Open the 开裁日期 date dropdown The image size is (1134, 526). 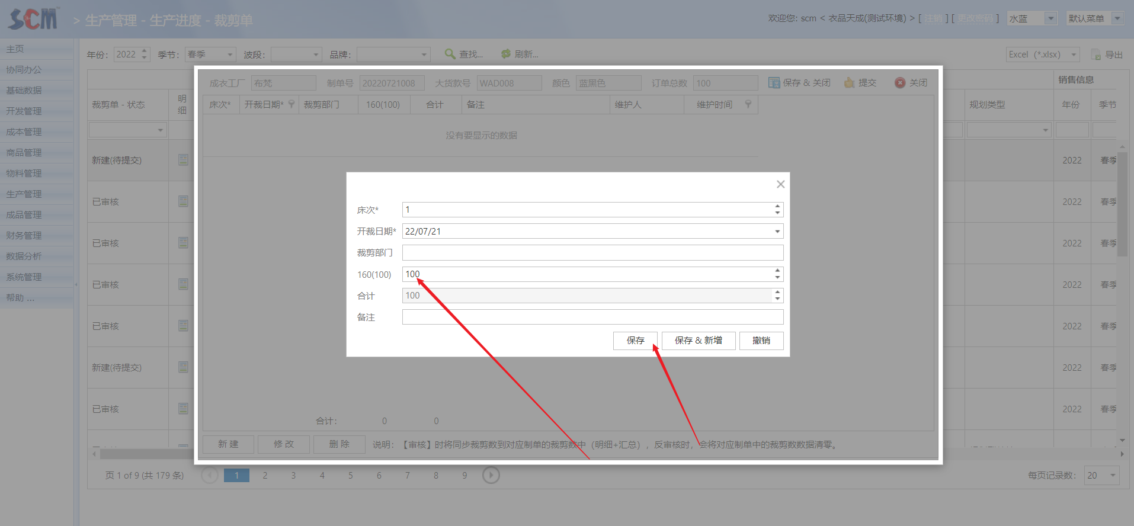(x=777, y=232)
